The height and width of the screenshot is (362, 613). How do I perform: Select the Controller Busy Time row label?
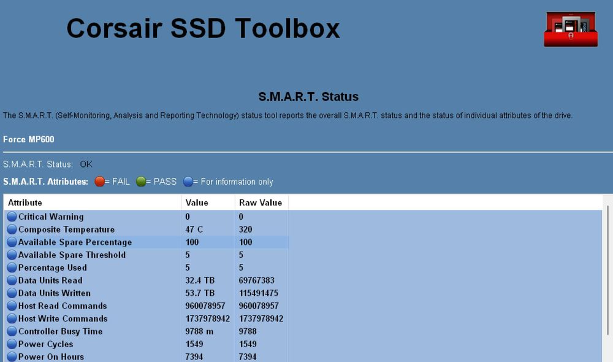[x=61, y=331]
